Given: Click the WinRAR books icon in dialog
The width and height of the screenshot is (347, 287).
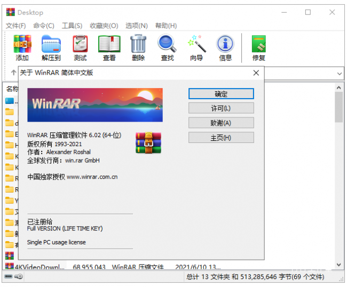Looking at the screenshot, I should pyautogui.click(x=148, y=143).
